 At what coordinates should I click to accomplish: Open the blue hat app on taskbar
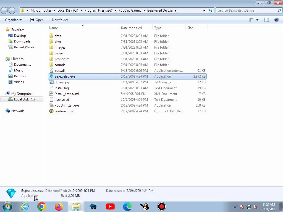93,206
